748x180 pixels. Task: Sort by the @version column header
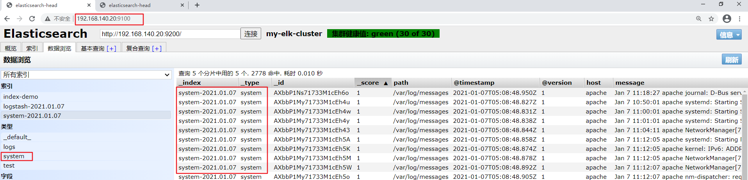(x=562, y=82)
